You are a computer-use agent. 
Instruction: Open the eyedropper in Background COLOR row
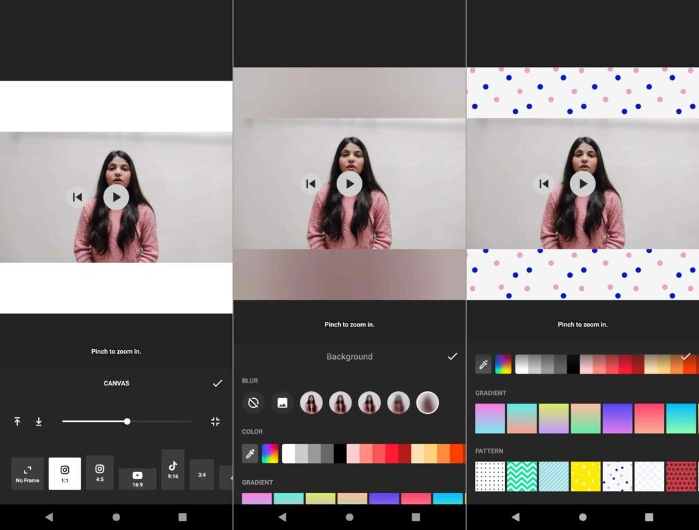click(x=250, y=454)
